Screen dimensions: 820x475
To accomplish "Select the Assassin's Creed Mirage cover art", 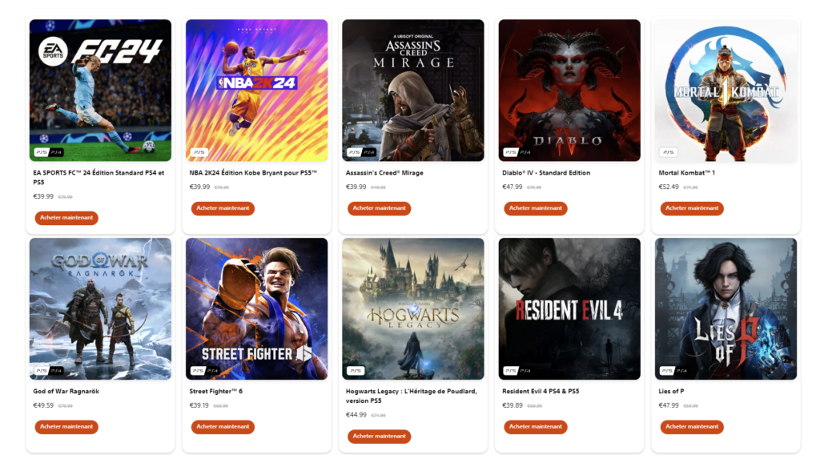I will pyautogui.click(x=413, y=90).
